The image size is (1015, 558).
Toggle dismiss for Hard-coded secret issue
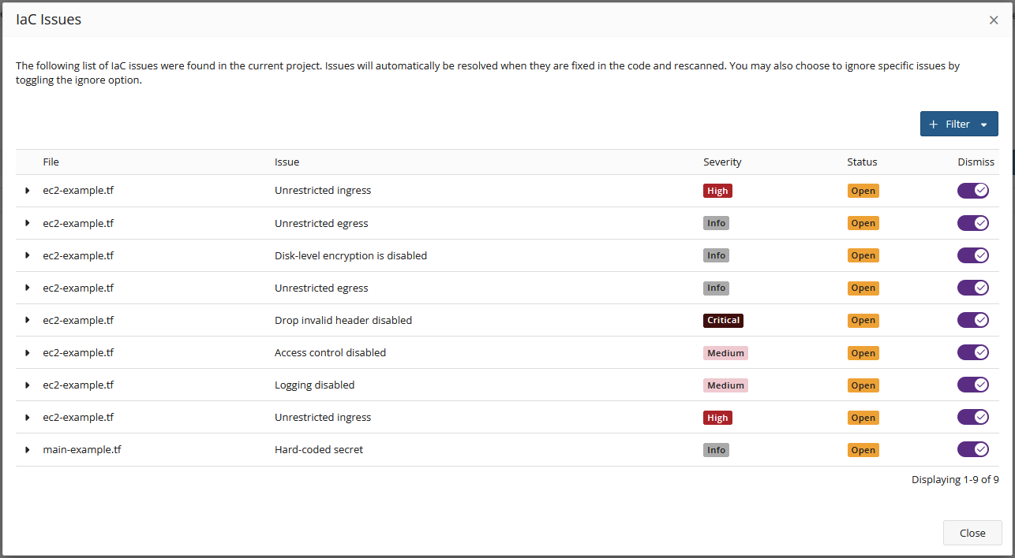pyautogui.click(x=972, y=449)
